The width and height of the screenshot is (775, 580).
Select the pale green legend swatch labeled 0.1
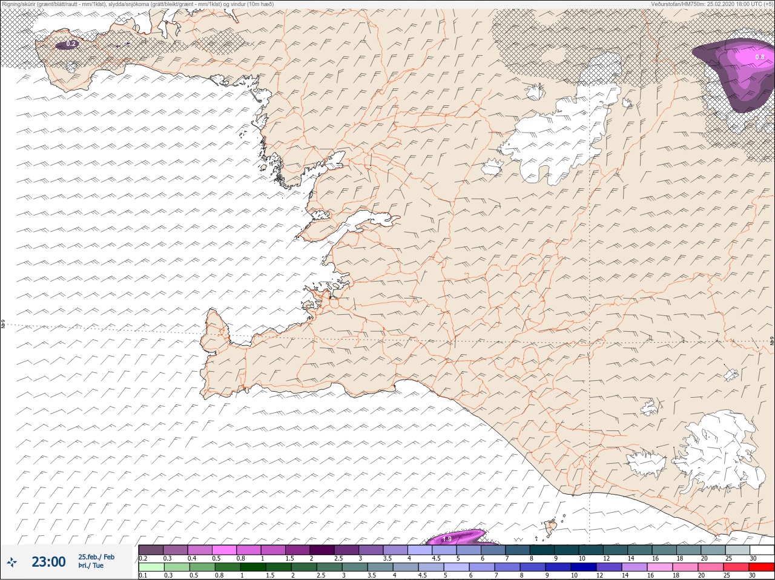[x=151, y=567]
